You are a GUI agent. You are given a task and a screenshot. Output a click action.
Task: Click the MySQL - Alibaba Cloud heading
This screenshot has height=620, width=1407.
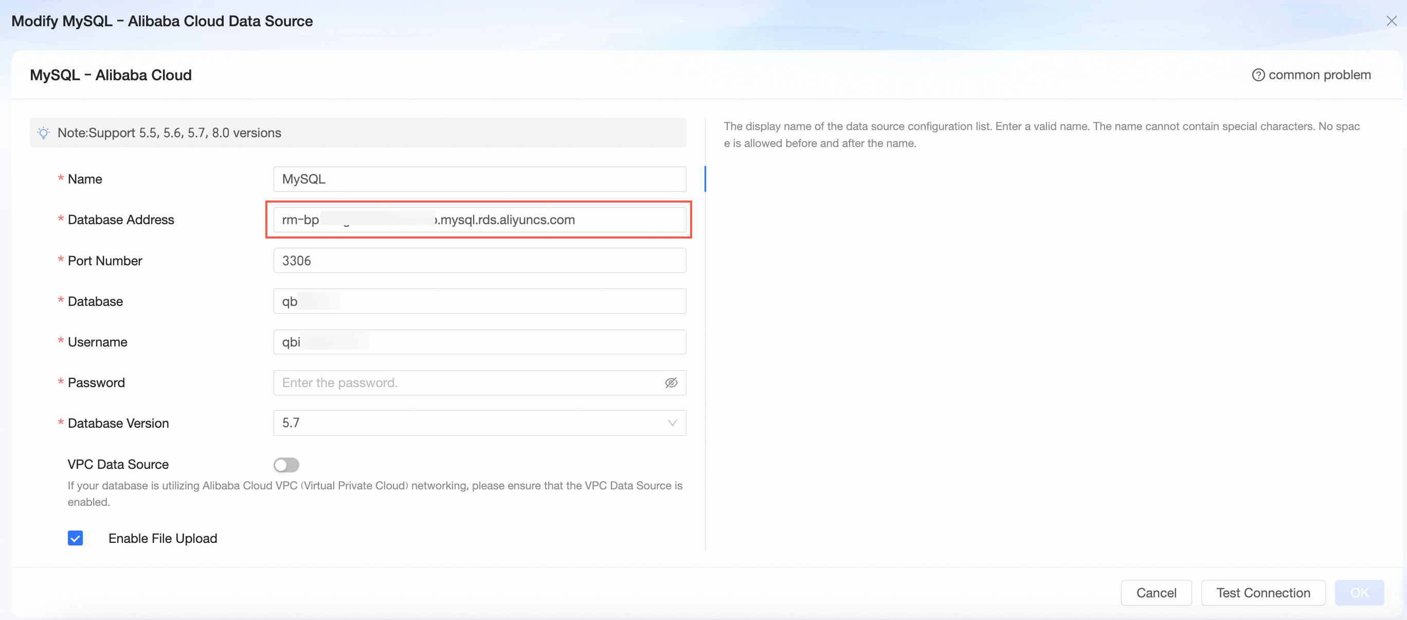(111, 75)
